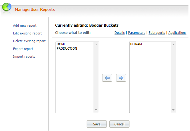Viewport: 190px width, 131px height.
Task: Open the Applications link
Action: click(177, 33)
